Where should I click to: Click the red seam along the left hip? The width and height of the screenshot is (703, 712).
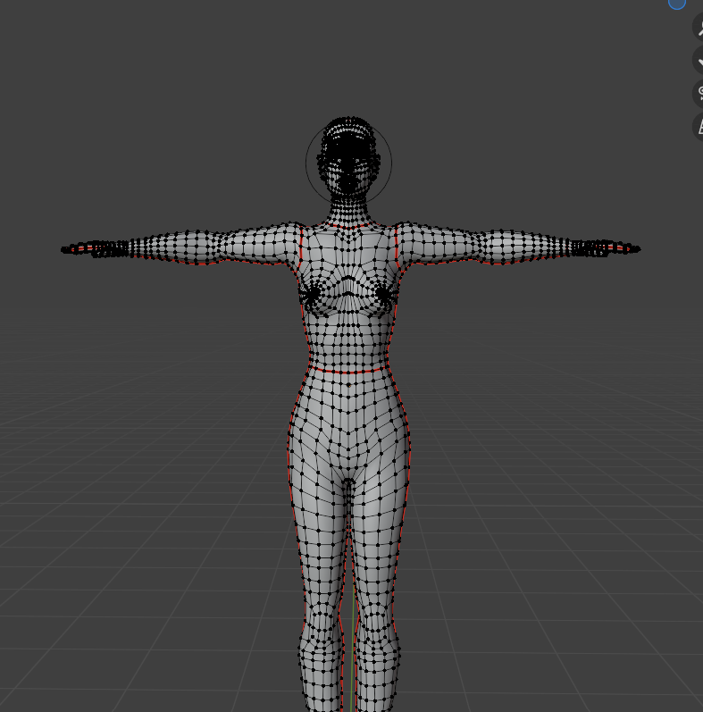pos(289,456)
